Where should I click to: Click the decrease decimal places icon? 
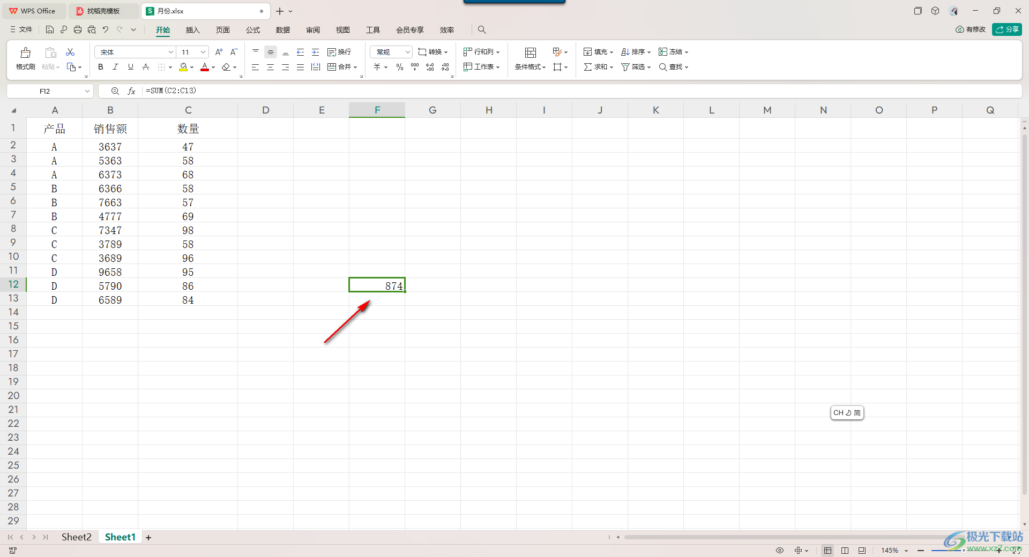[445, 67]
